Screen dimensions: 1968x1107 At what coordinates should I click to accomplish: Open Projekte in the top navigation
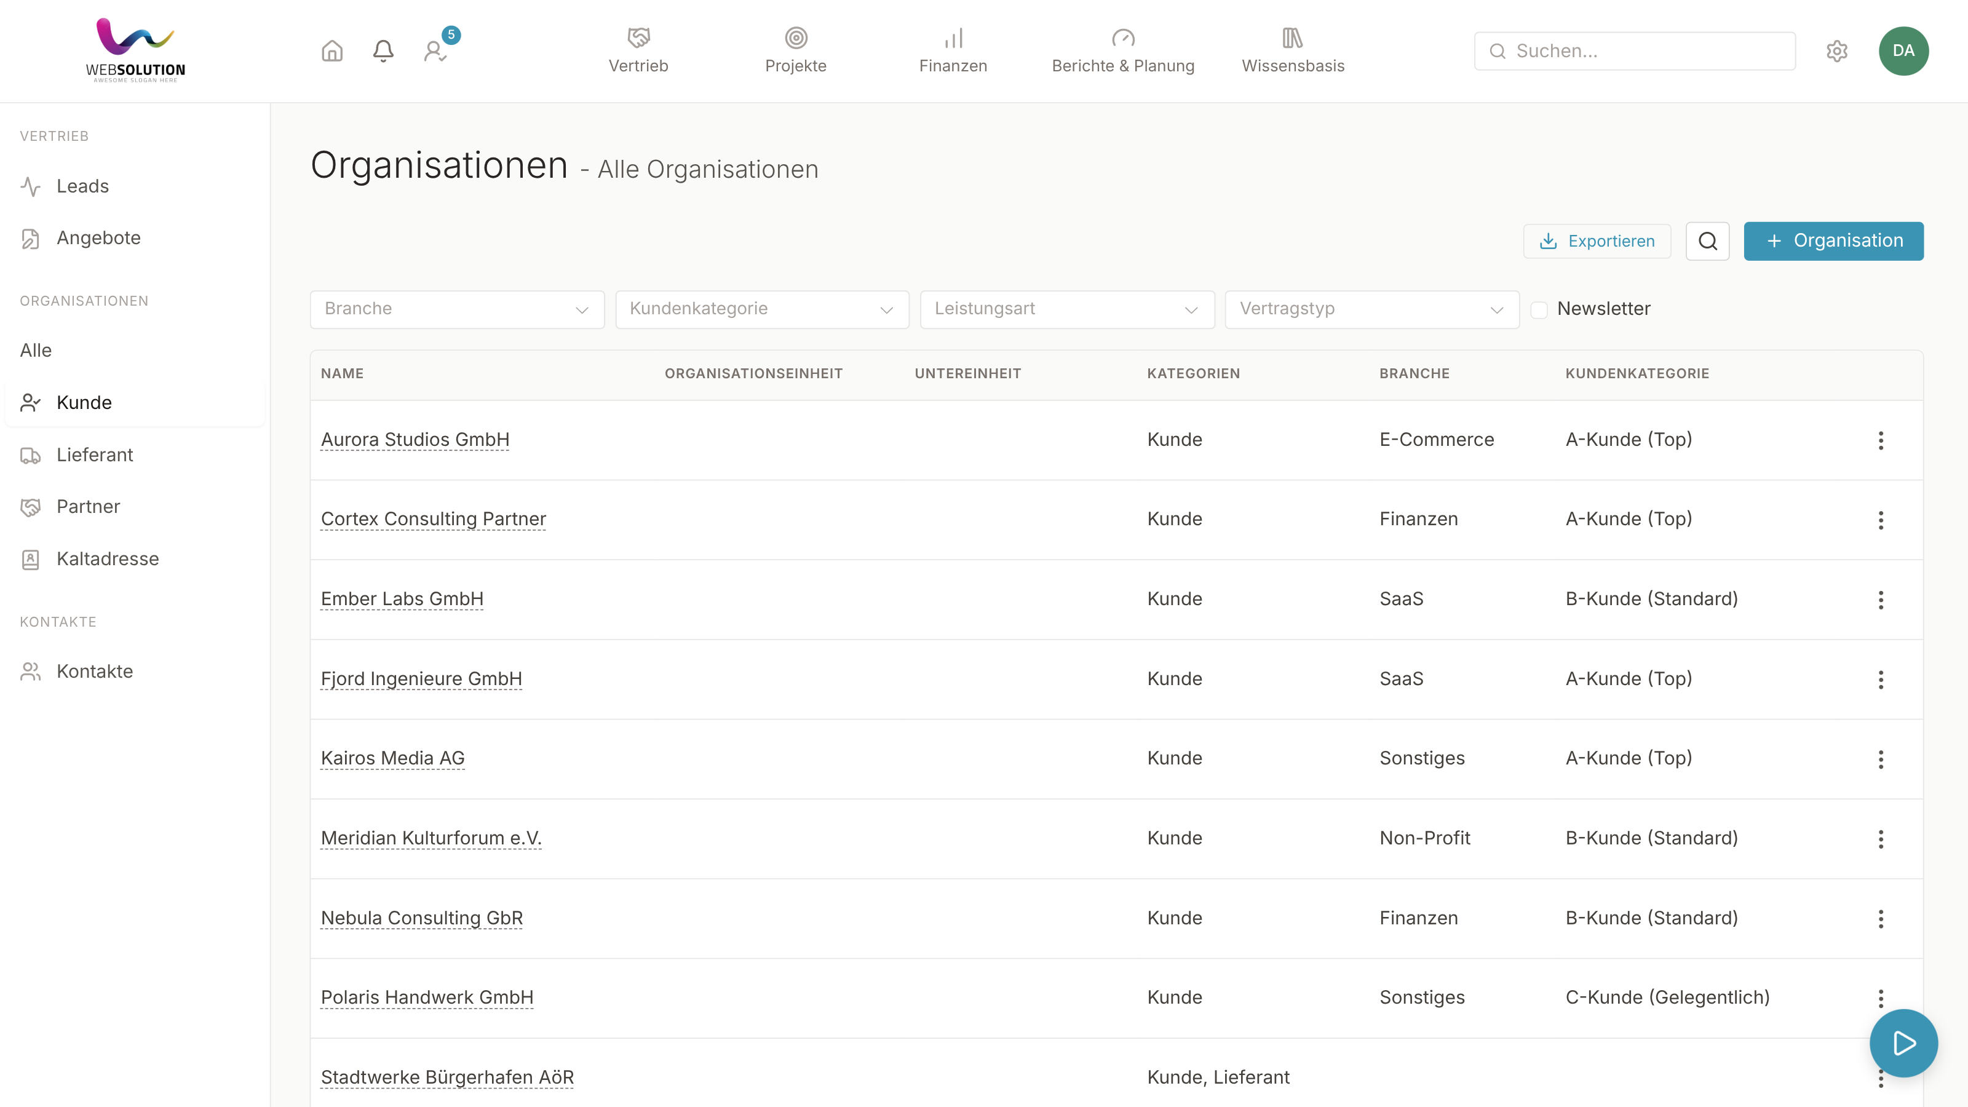tap(795, 50)
